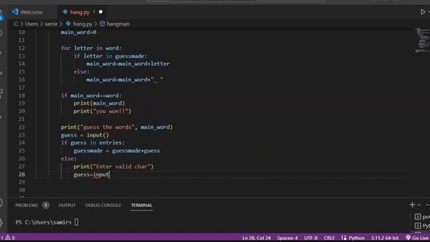Click line number 28 in gutter
Viewport: 430px width, 242px height.
(21, 175)
